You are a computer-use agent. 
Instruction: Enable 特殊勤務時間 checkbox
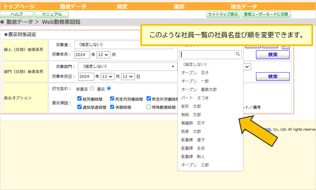click(149, 107)
